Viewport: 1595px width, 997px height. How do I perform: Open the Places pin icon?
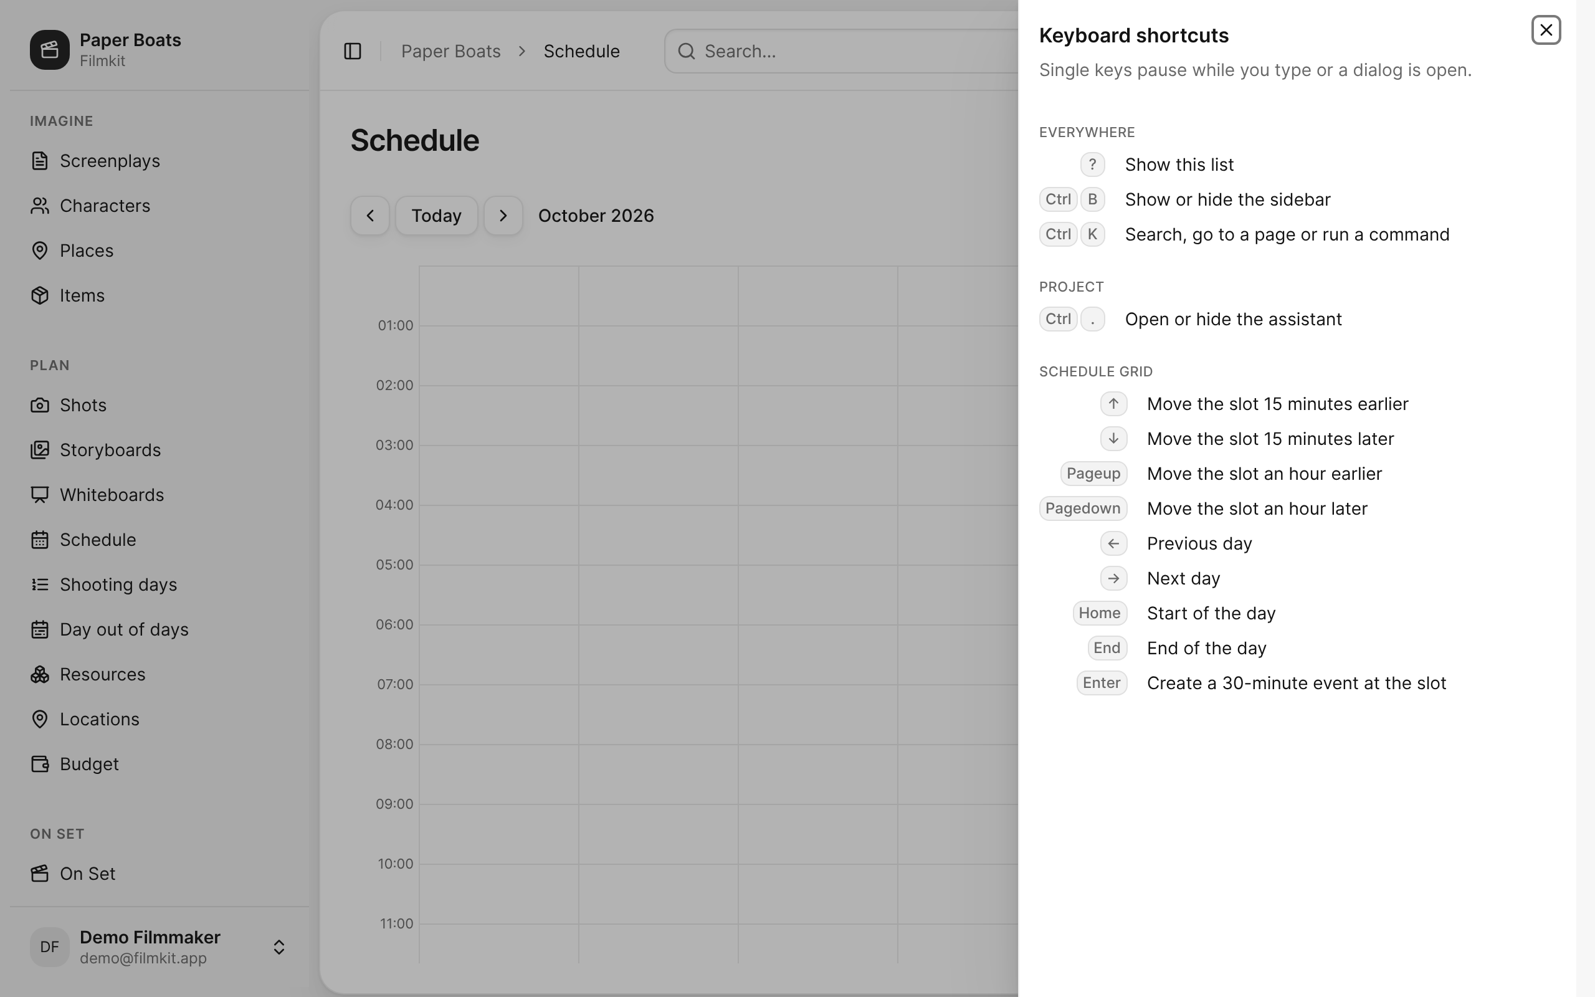tap(39, 250)
